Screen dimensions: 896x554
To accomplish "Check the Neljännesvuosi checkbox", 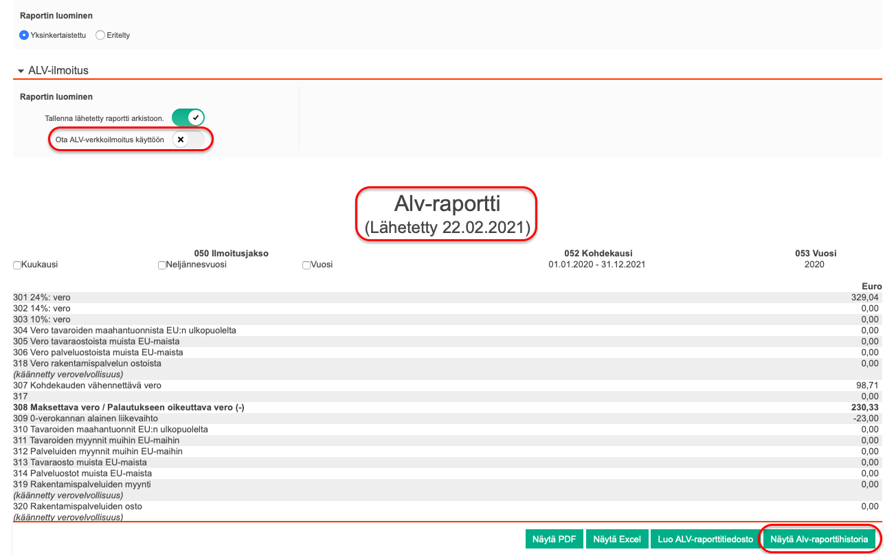I will point(162,265).
